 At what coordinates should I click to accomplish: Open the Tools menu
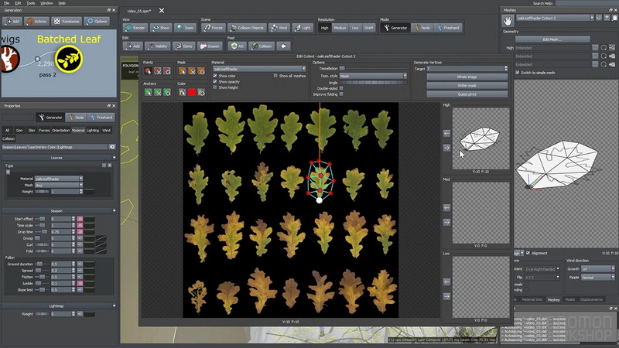31,3
